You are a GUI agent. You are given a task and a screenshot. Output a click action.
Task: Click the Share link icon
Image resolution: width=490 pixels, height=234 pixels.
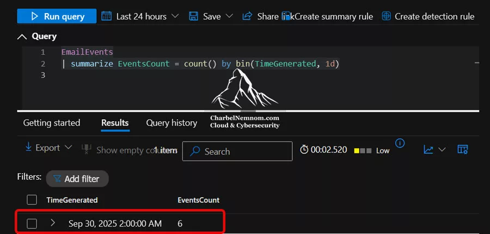(247, 16)
